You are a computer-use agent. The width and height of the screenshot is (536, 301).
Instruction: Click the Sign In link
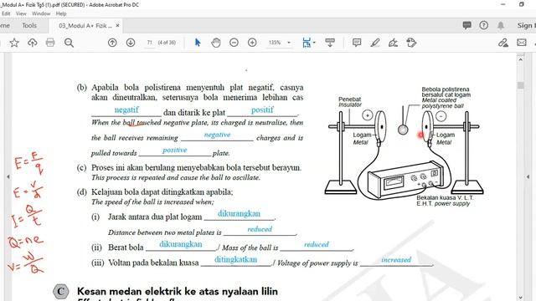click(x=526, y=25)
